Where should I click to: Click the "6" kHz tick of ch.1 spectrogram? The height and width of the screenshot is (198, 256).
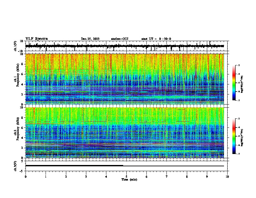22,74
